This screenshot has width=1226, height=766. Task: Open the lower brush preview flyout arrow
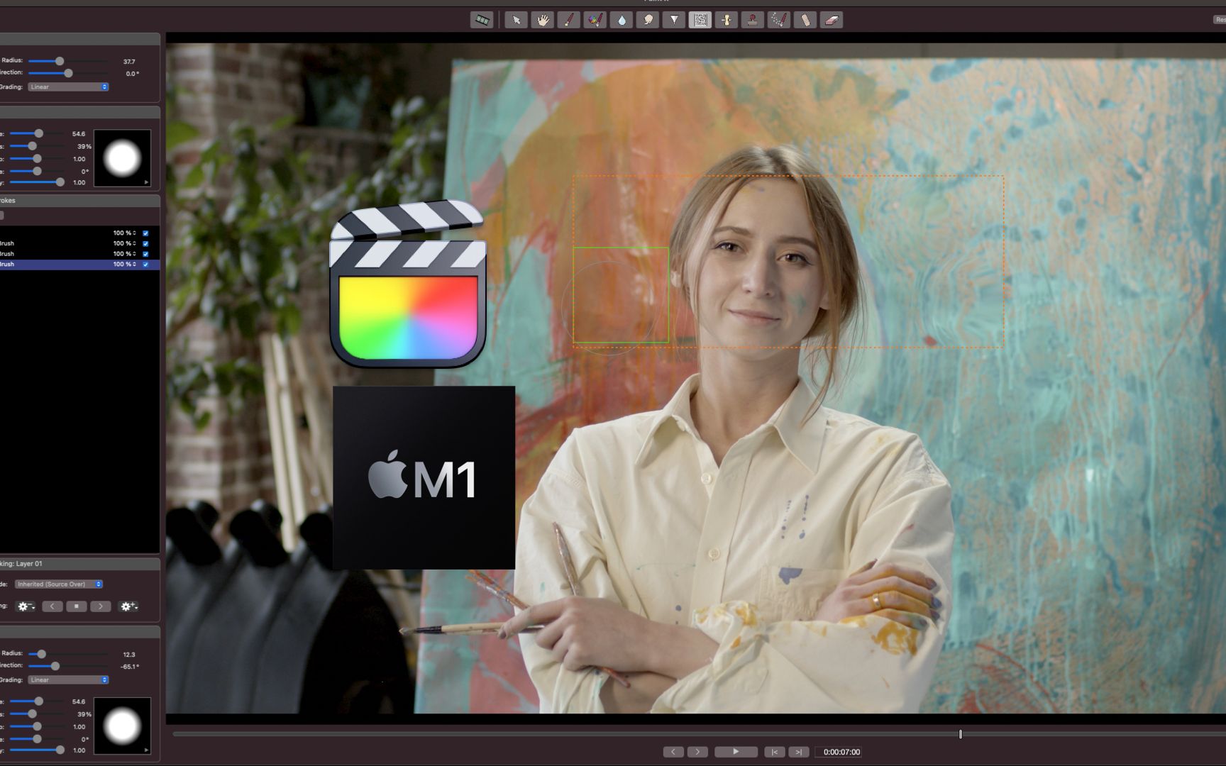(147, 750)
